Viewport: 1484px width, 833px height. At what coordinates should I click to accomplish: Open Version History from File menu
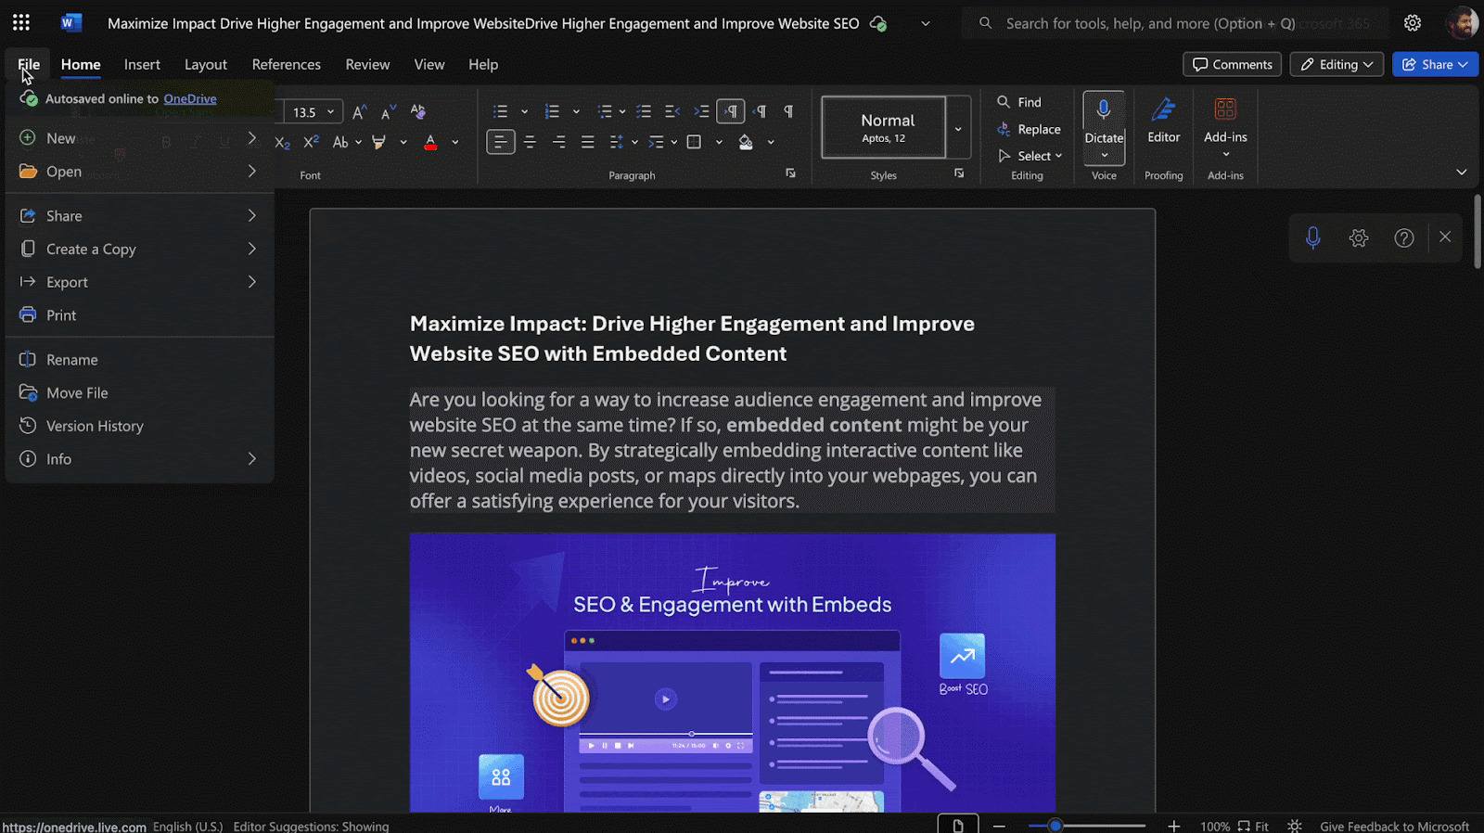click(x=139, y=426)
